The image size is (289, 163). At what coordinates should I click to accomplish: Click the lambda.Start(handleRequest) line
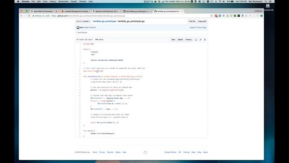103,134
